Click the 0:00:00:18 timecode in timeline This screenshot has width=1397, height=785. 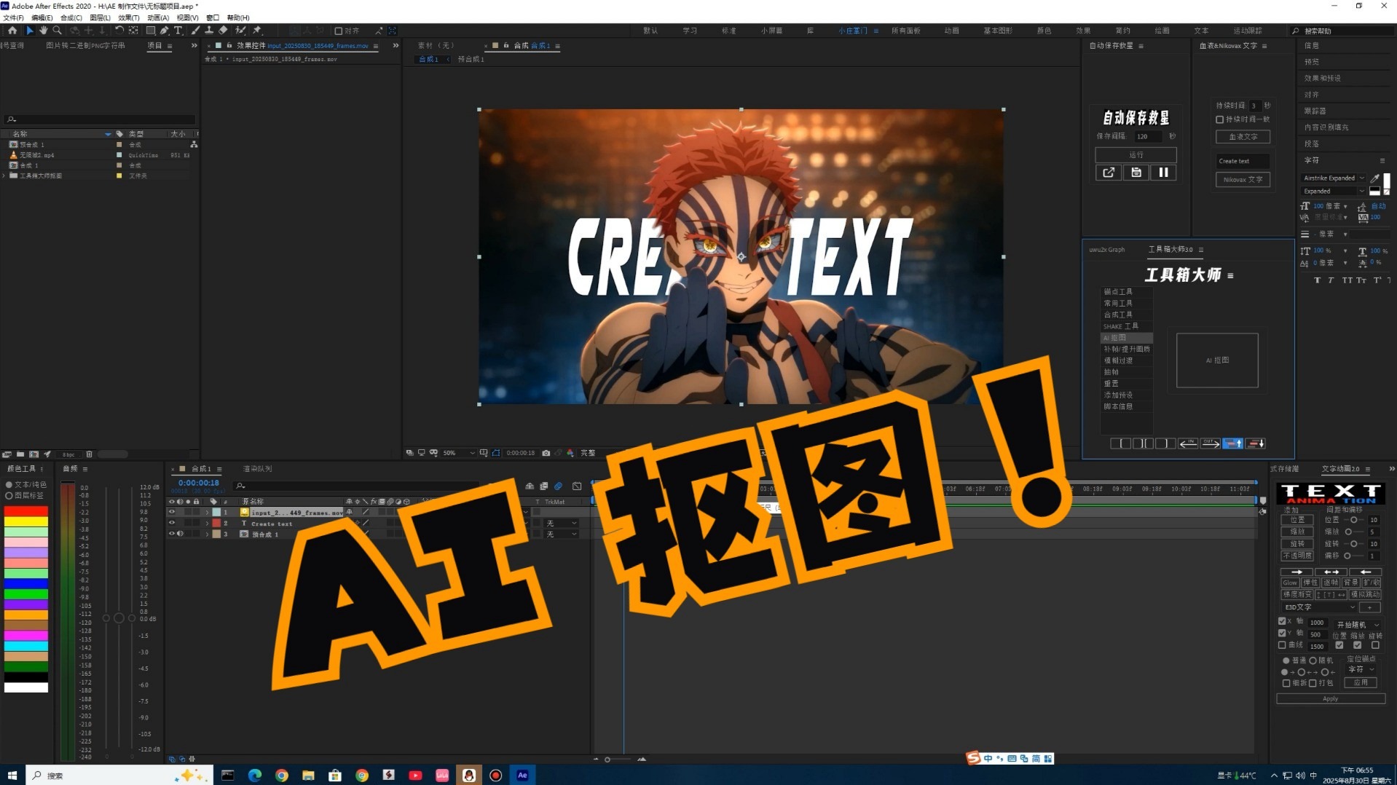[199, 483]
